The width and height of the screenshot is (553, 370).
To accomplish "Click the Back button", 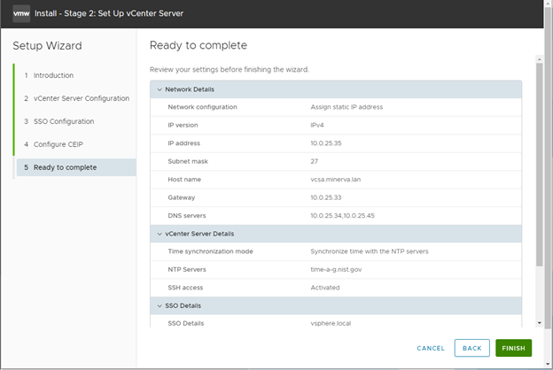I will (471, 348).
